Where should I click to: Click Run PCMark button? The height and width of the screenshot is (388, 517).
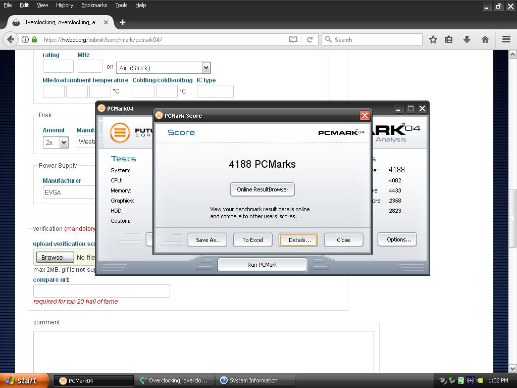[x=263, y=265]
